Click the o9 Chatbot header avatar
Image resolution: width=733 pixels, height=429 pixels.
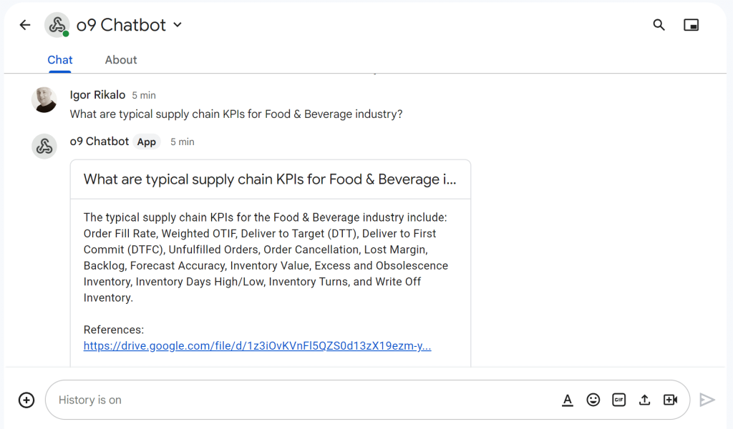click(57, 25)
